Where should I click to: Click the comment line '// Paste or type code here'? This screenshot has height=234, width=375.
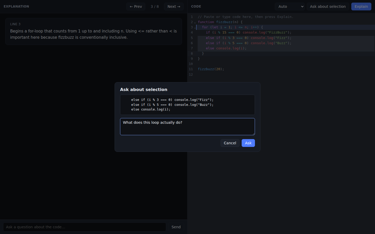pyautogui.click(x=246, y=17)
